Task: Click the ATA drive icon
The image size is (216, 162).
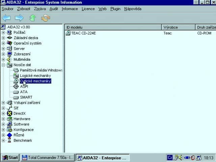Action: [16, 92]
